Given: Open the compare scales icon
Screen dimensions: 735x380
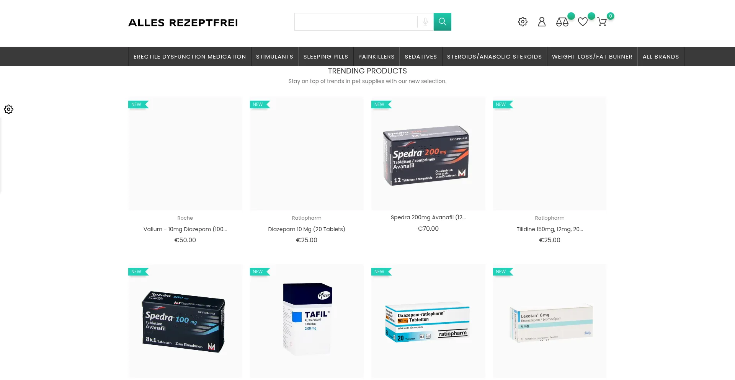Looking at the screenshot, I should (562, 22).
